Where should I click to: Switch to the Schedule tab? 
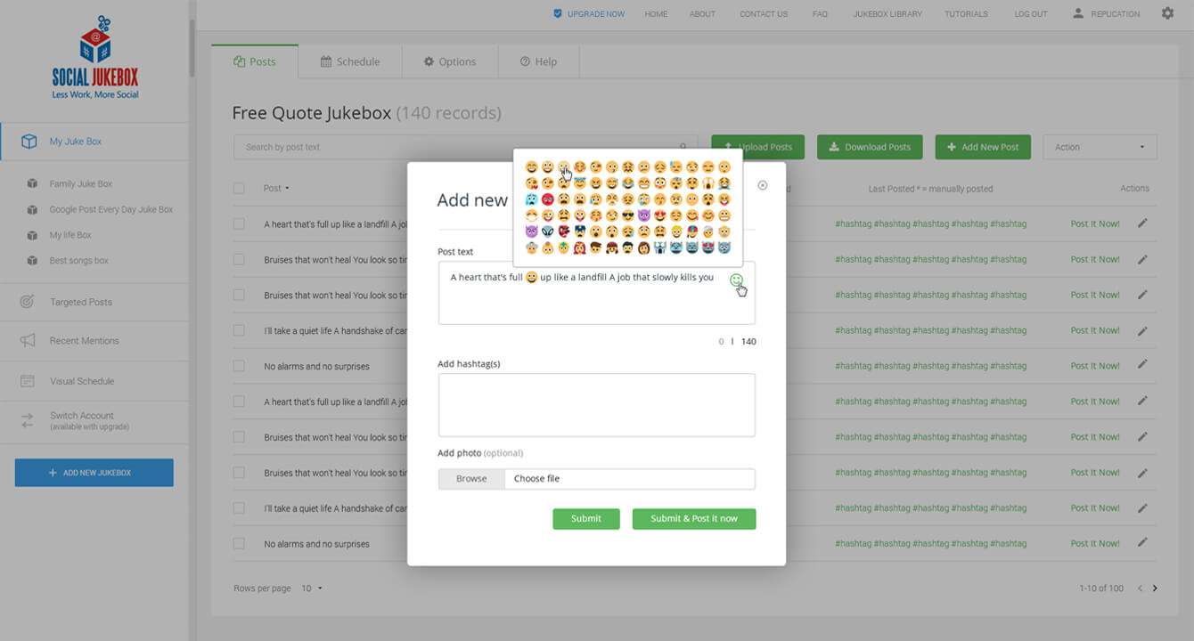tap(350, 61)
